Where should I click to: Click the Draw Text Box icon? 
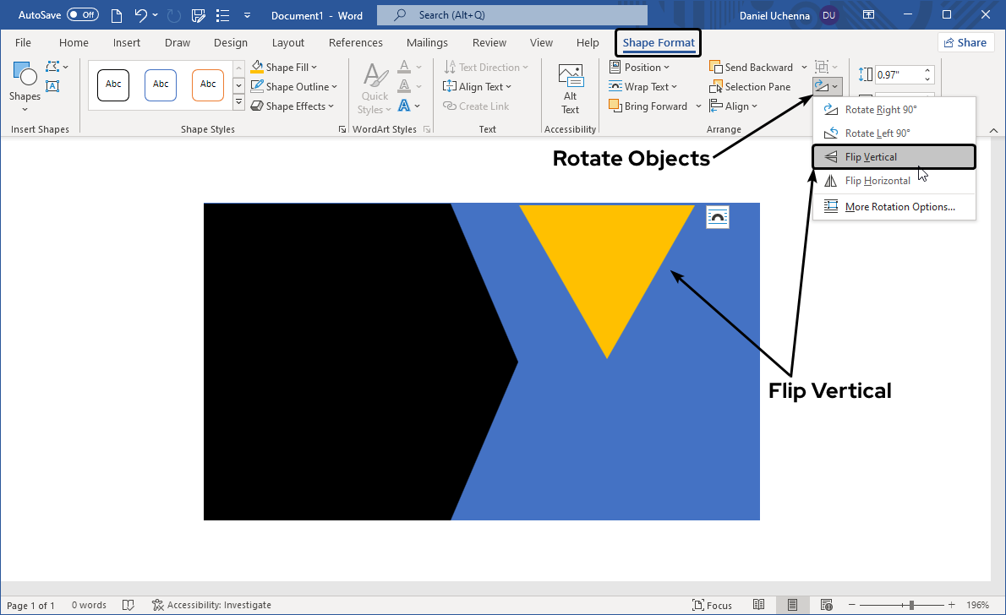pos(52,86)
